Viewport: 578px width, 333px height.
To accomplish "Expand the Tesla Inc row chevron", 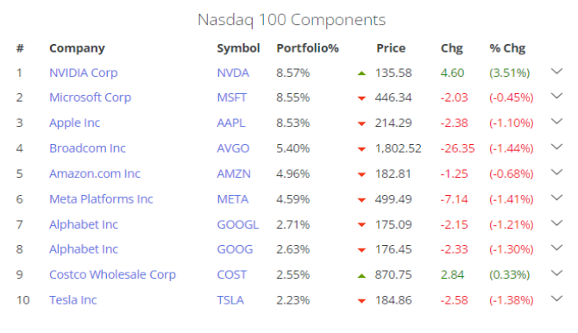I will tap(556, 298).
